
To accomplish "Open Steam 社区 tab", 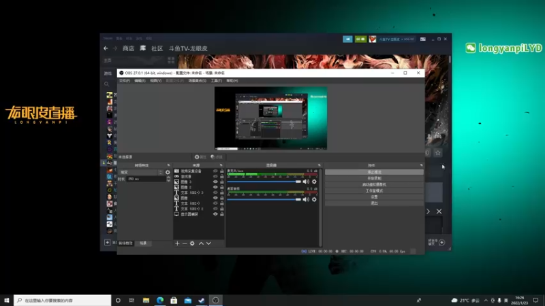I will point(157,48).
